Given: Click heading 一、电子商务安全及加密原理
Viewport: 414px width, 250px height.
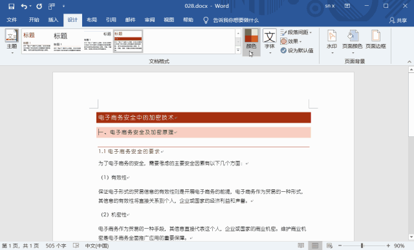Looking at the screenshot, I should tap(136, 132).
